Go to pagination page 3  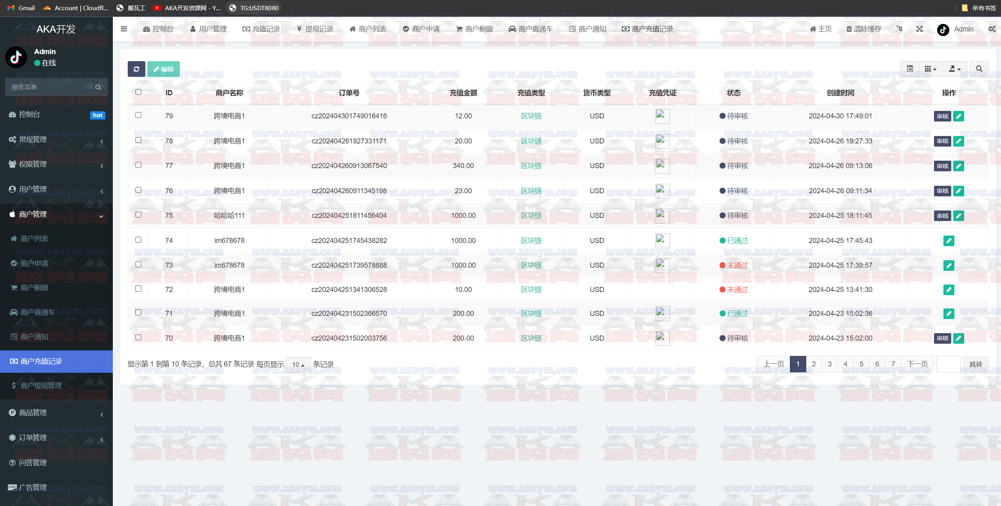click(x=829, y=364)
